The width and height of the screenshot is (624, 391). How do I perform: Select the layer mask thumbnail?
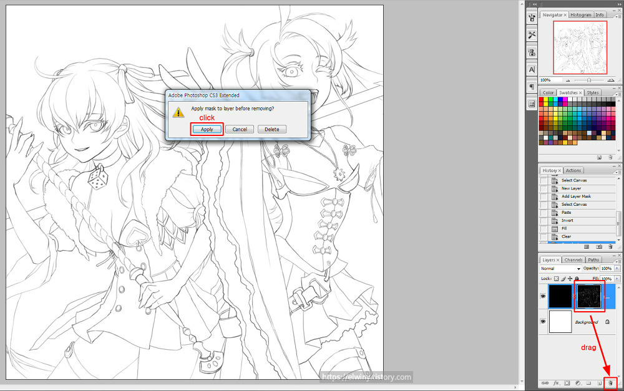pos(589,296)
